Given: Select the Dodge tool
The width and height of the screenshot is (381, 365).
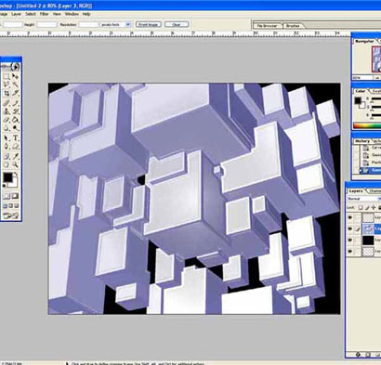Looking at the screenshot, I should point(15,128).
